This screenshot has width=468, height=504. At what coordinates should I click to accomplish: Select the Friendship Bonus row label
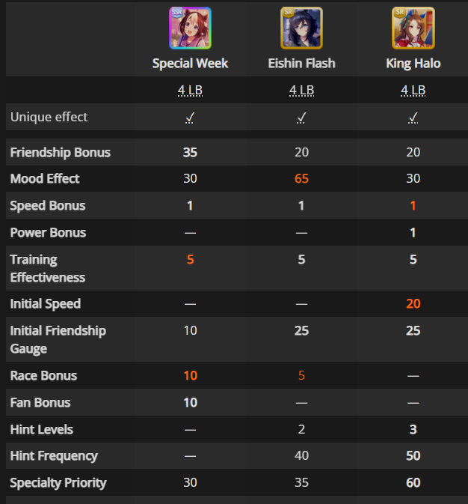coord(60,152)
